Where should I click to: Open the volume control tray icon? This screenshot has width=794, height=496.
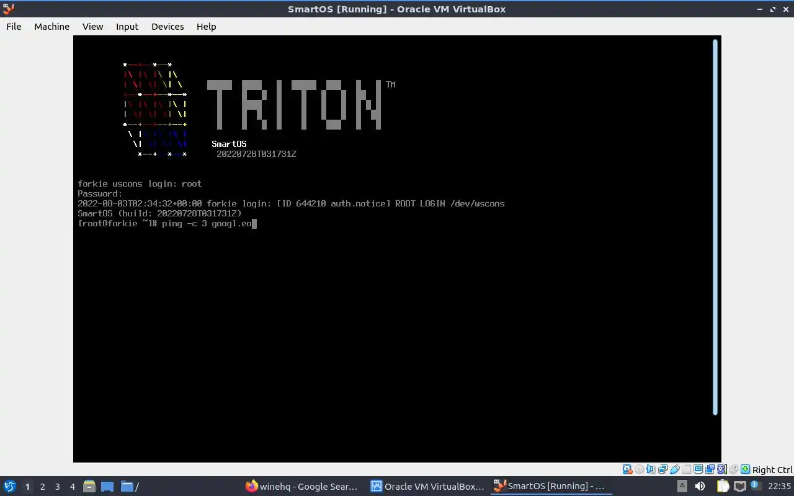pyautogui.click(x=700, y=486)
